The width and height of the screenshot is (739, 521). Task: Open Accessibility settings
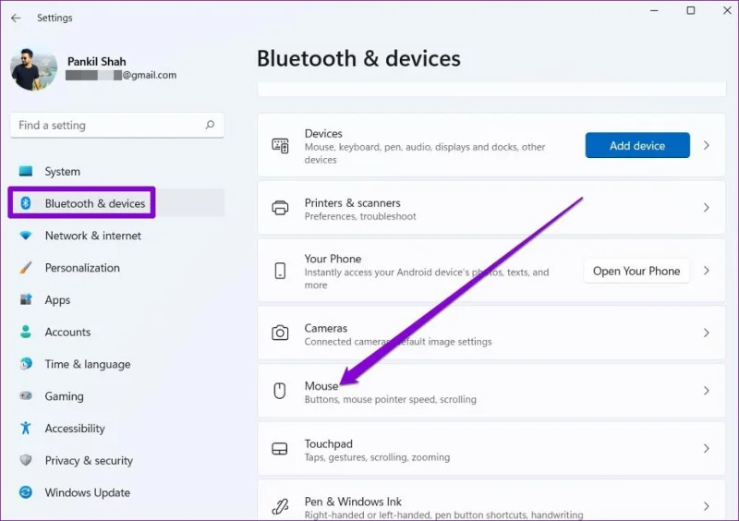click(x=117, y=428)
